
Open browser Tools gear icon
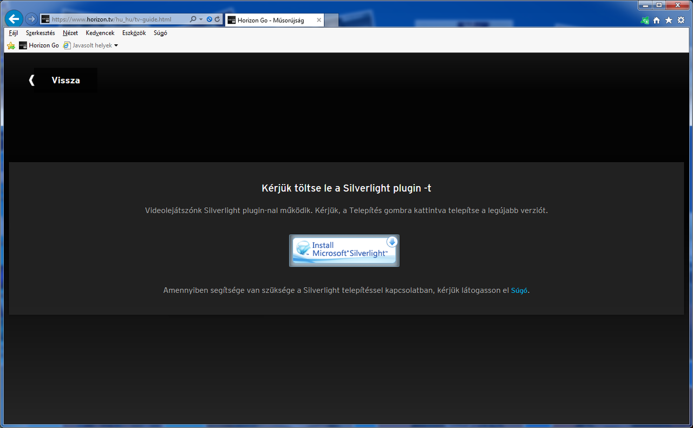681,20
